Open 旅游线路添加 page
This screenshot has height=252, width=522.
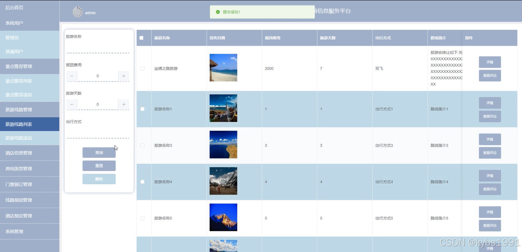coord(30,138)
